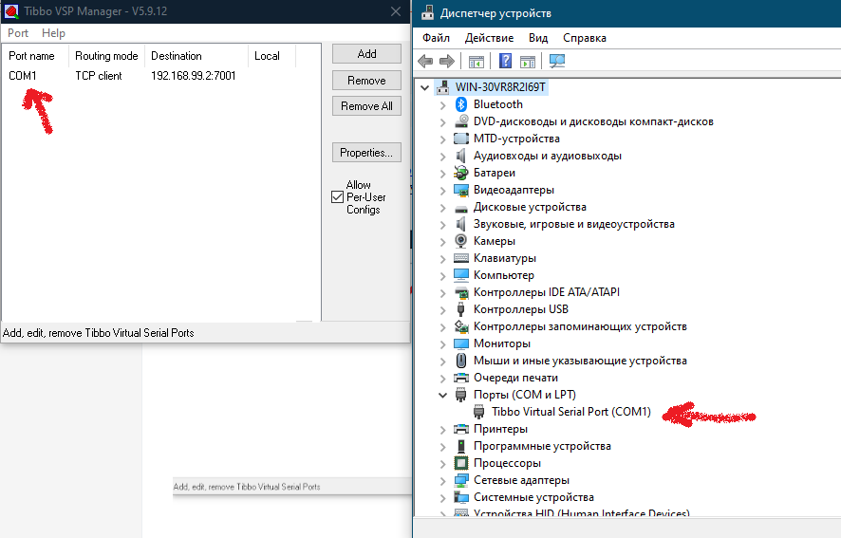Click the 192.168.99.2:7001 destination cell
The height and width of the screenshot is (538, 841).
click(194, 76)
